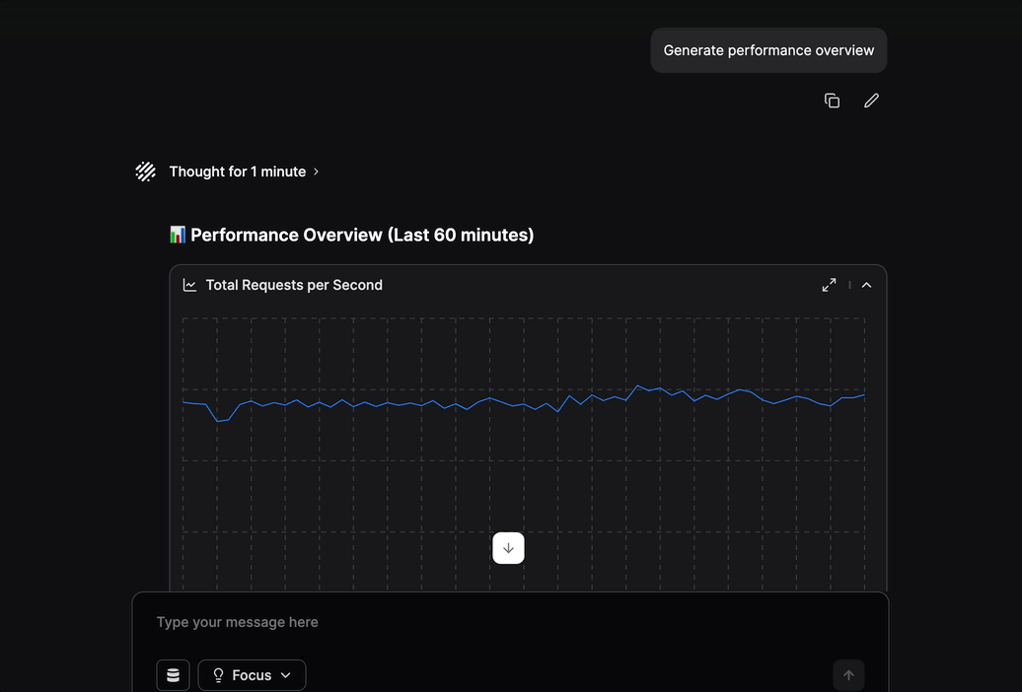
Task: Click the blue requests line in chart
Action: point(524,403)
